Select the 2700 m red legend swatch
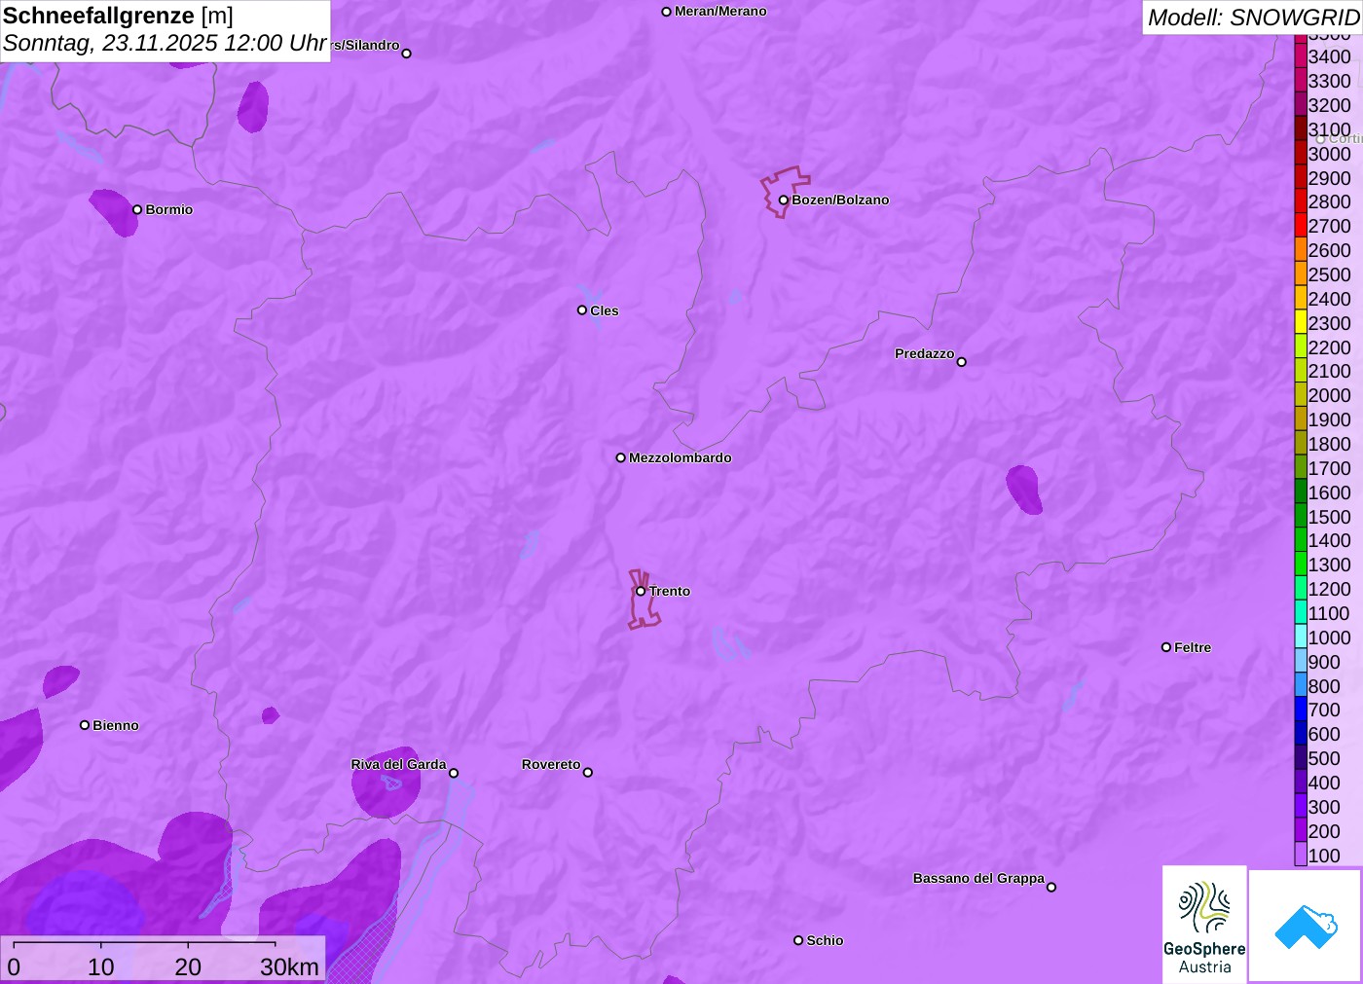This screenshot has width=1363, height=984. pos(1301,225)
